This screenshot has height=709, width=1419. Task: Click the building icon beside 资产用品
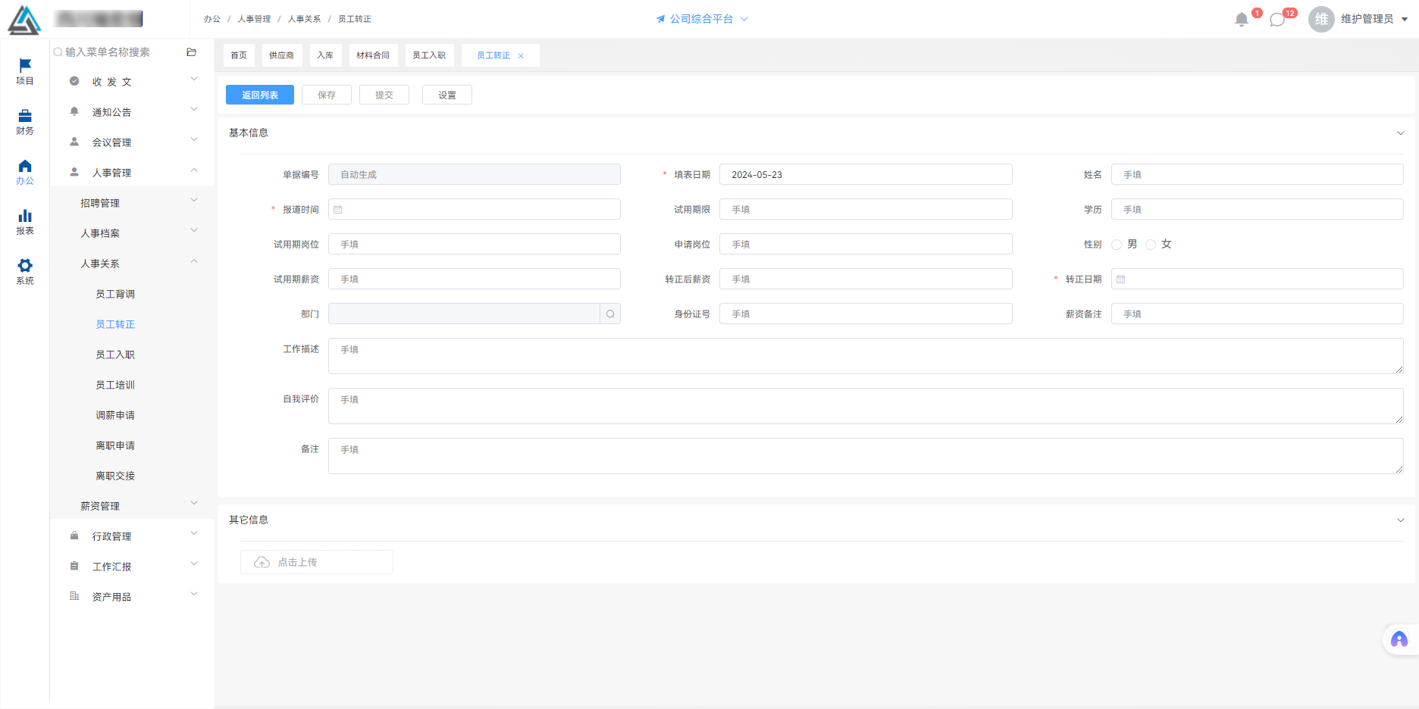pyautogui.click(x=74, y=596)
